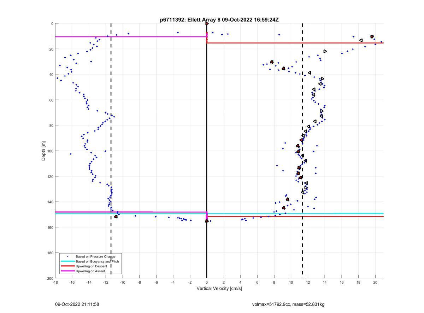The height and width of the screenshot is (313, 424).
Task: Click the x-axis tick label '20'
Action: point(375,282)
